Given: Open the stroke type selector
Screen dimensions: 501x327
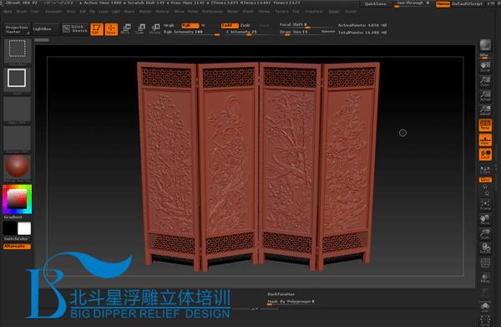Looking at the screenshot, I should 18,79.
